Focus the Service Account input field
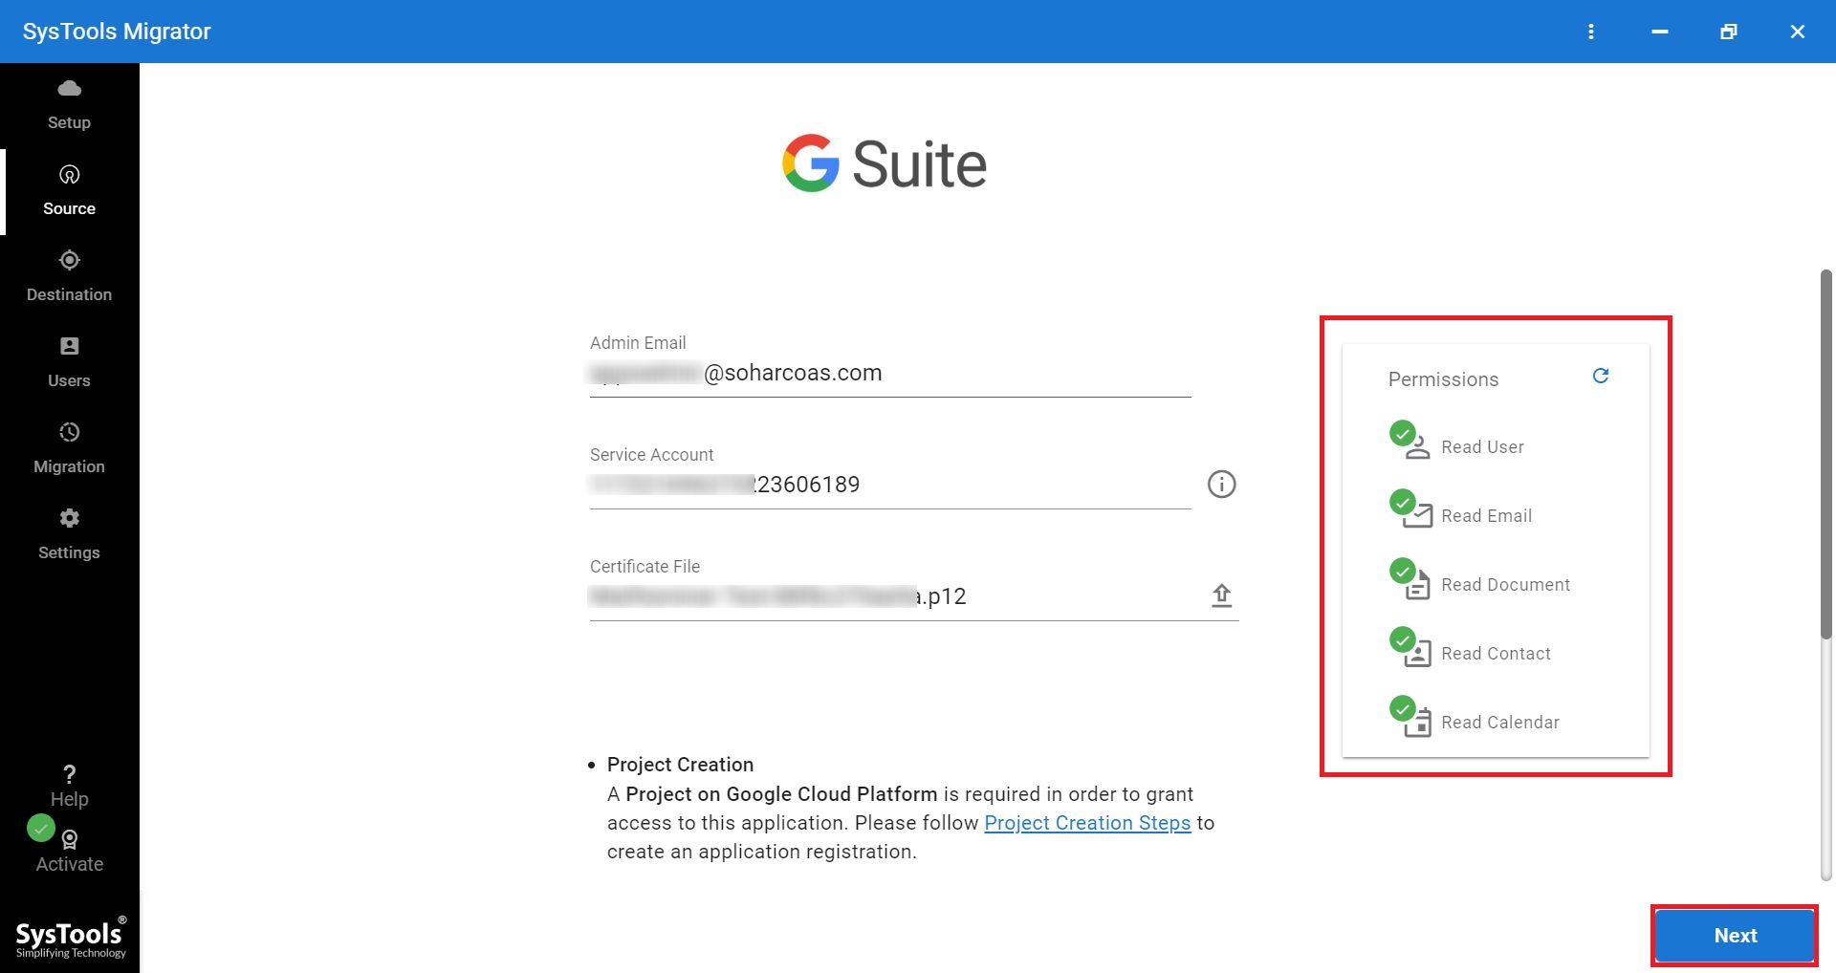 click(890, 486)
